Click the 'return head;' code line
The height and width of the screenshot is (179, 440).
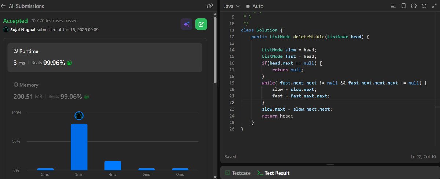coord(278,116)
